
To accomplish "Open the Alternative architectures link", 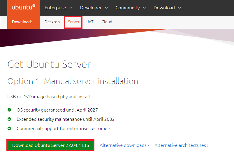I will click(181, 145).
